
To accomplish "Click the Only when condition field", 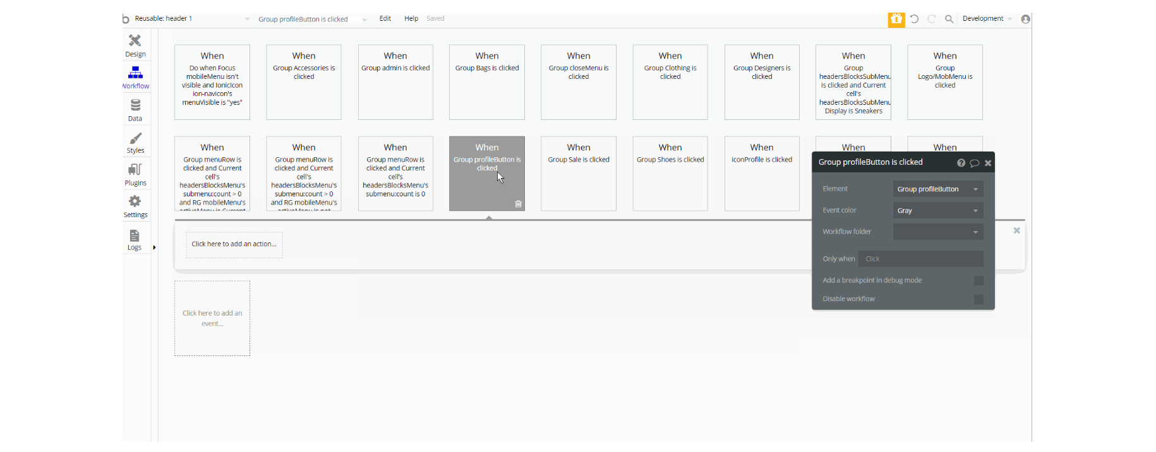I will 920,259.
